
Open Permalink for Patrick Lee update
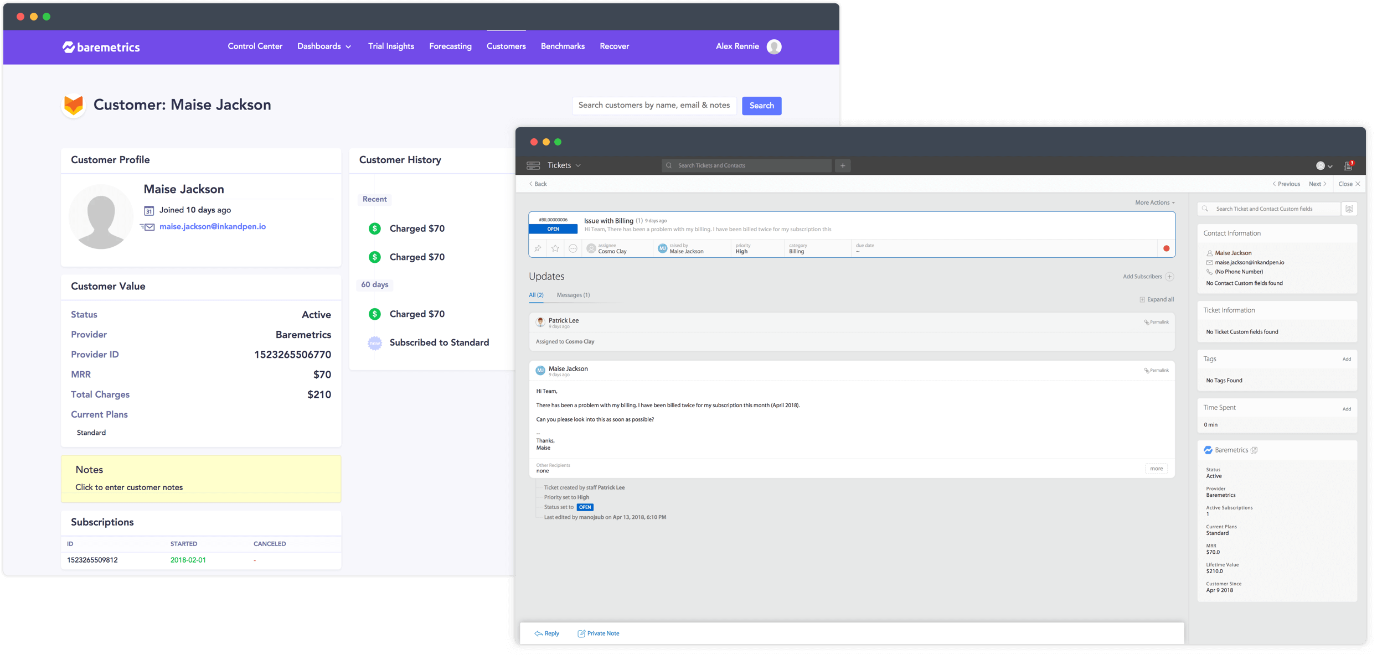[1156, 322]
